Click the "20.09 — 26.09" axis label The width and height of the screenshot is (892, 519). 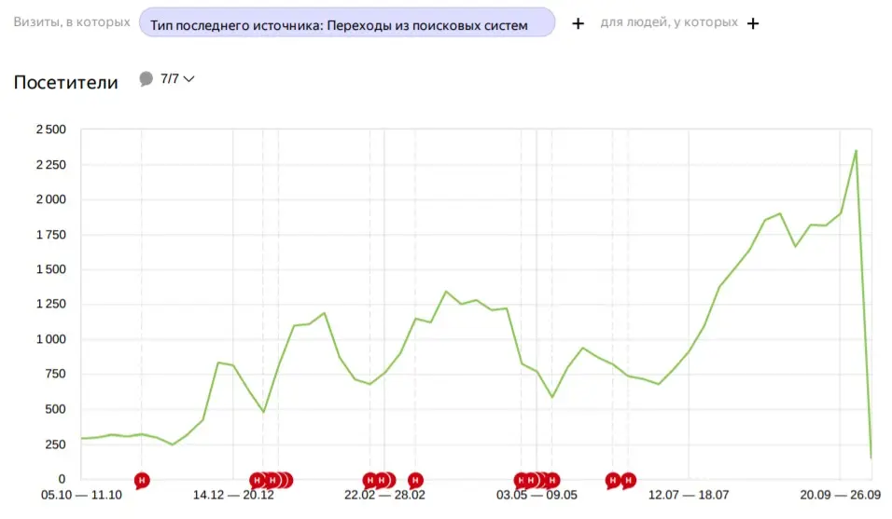[841, 495]
